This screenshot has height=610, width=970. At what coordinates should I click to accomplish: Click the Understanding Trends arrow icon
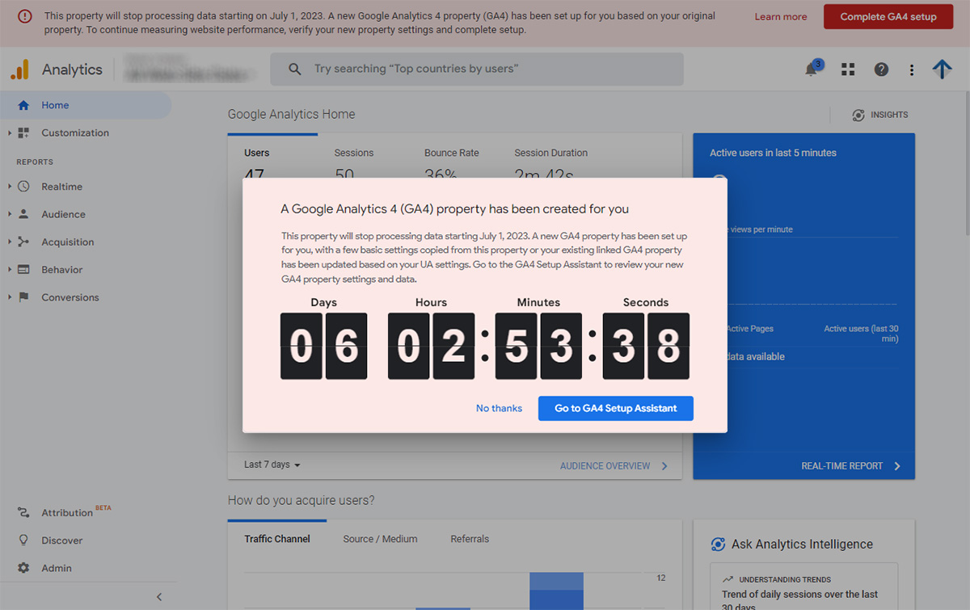click(x=728, y=579)
